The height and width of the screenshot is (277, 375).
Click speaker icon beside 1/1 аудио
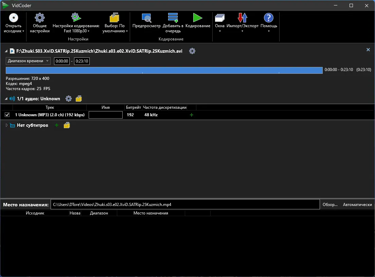(x=12, y=99)
